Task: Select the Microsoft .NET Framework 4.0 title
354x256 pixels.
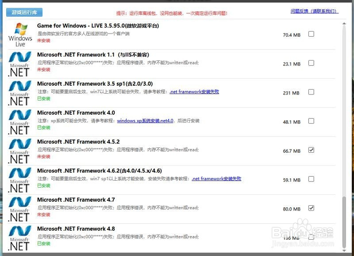Action: (x=76, y=113)
